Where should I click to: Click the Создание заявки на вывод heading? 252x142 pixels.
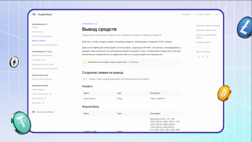tap(103, 73)
